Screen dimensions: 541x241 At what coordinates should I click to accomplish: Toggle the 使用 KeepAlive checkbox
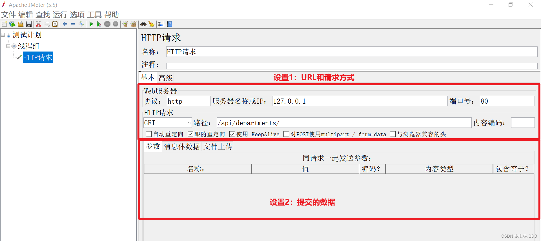232,134
